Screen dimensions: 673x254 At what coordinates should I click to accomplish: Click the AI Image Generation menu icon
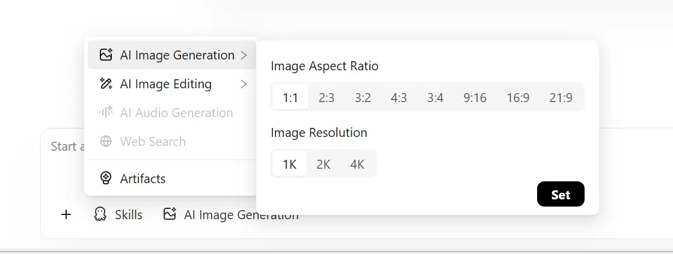106,55
